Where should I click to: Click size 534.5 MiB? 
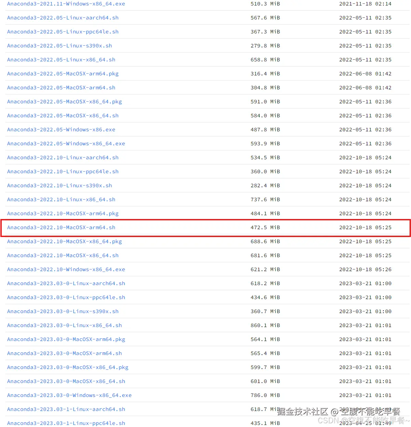pyautogui.click(x=265, y=158)
